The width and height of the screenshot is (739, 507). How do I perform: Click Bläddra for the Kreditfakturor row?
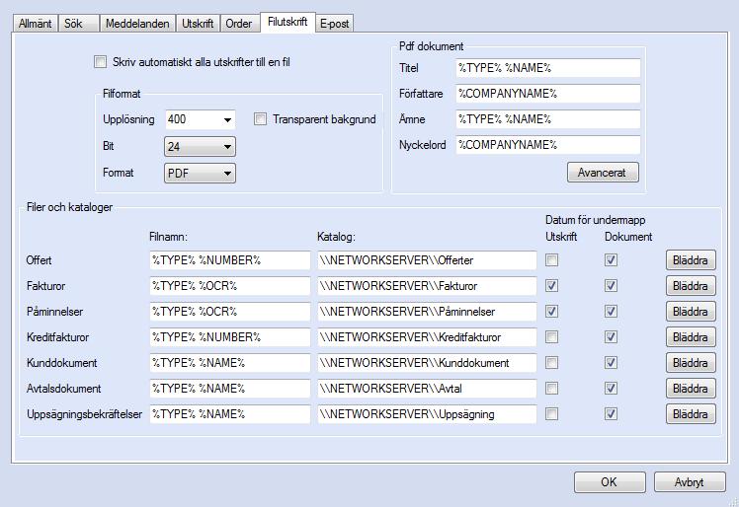pyautogui.click(x=691, y=337)
